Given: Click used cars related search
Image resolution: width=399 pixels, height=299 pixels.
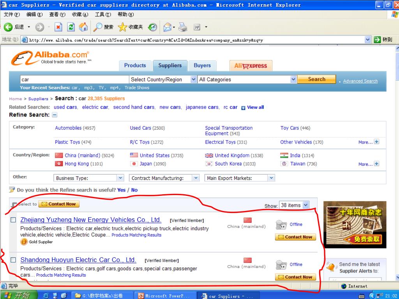Looking at the screenshot, I should tap(65, 107).
